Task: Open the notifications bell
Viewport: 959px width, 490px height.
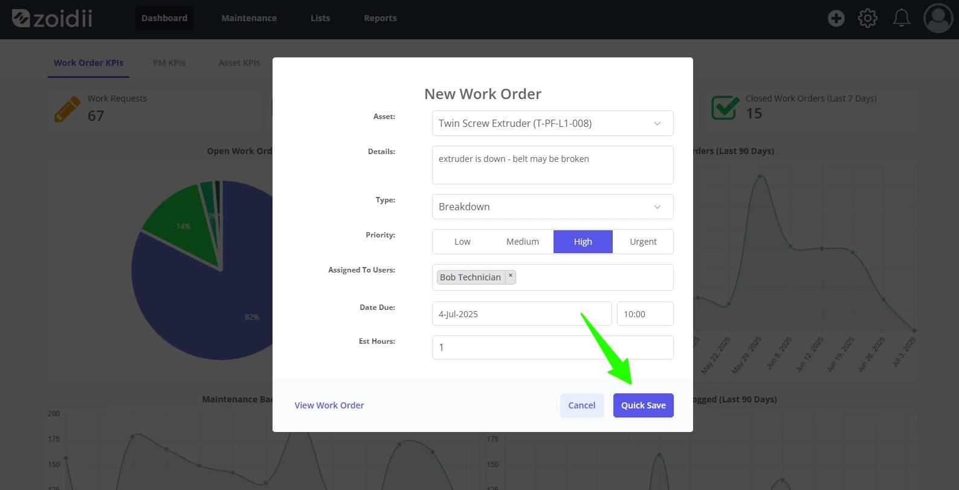Action: click(902, 18)
